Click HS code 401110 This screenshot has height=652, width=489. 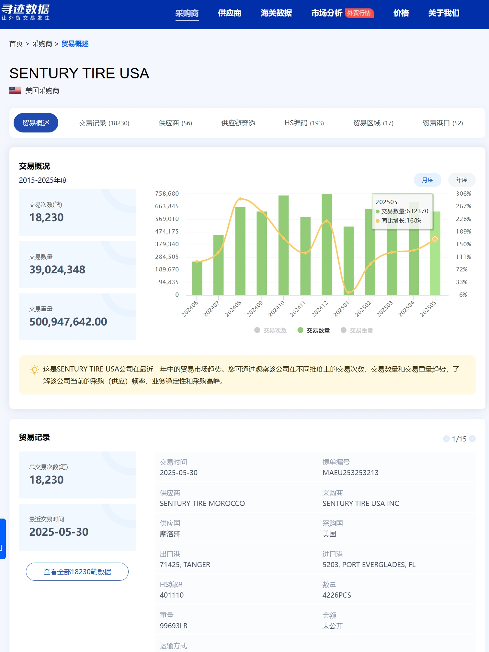point(172,595)
